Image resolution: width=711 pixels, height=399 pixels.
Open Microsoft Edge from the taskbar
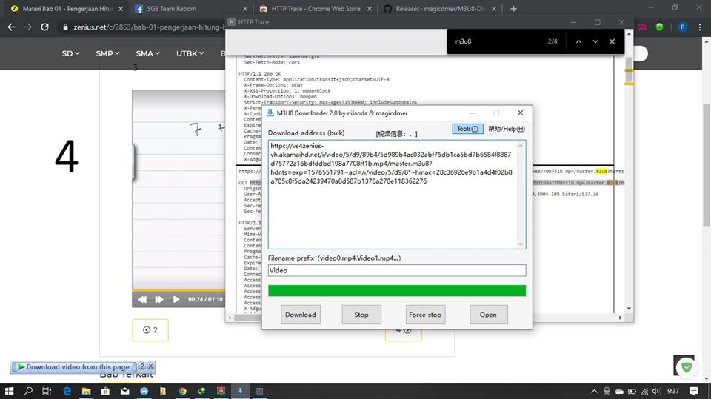[67, 391]
